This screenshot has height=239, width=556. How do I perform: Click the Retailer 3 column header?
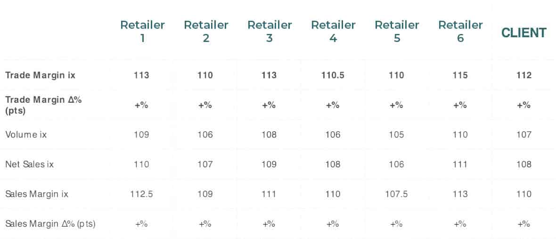(270, 31)
